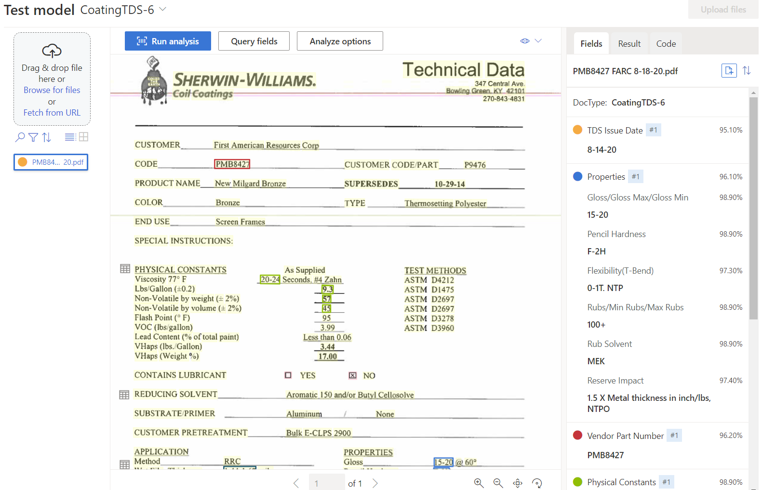
Task: Click the red-boxed PMB8427 code in document
Action: tap(232, 164)
